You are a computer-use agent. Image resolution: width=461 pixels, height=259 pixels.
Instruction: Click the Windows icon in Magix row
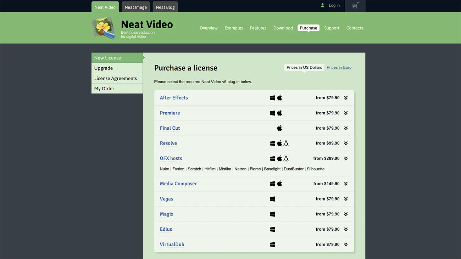tap(272, 214)
